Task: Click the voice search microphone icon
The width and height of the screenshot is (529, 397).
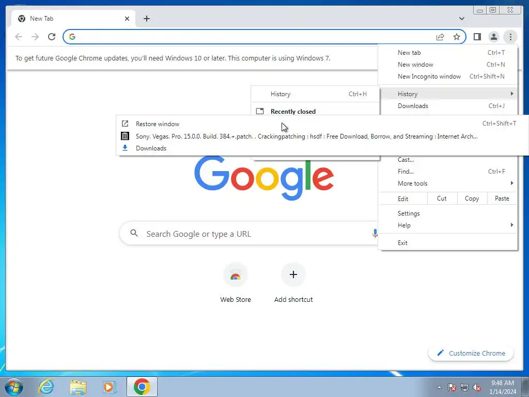Action: coord(375,233)
